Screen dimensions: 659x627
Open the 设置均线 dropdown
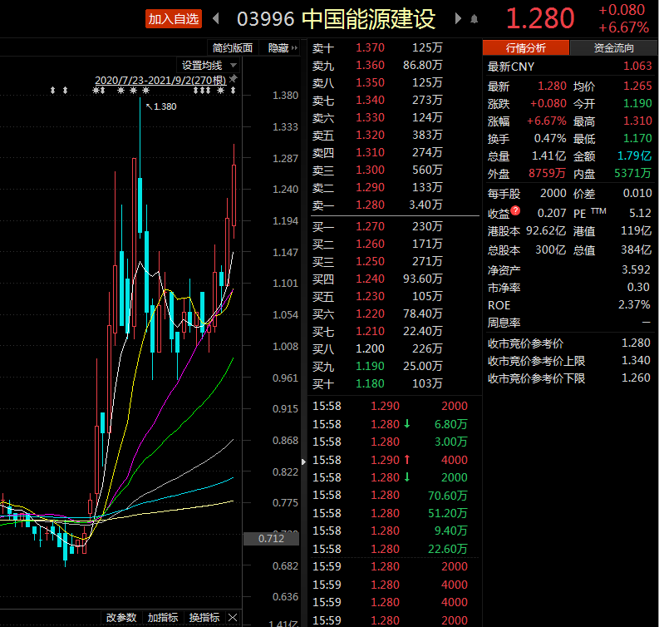209,65
